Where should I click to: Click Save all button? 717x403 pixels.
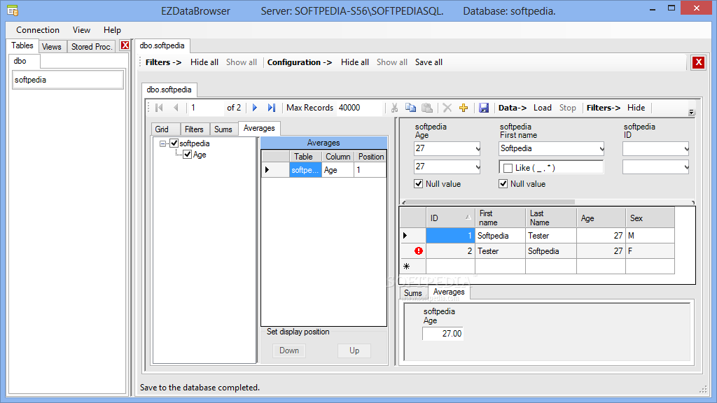429,62
